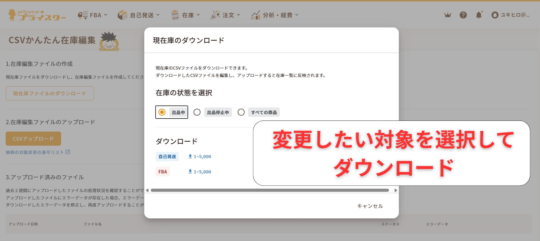The height and width of the screenshot is (241, 540).
Task: Open the 注文 menu
Action: [225, 15]
